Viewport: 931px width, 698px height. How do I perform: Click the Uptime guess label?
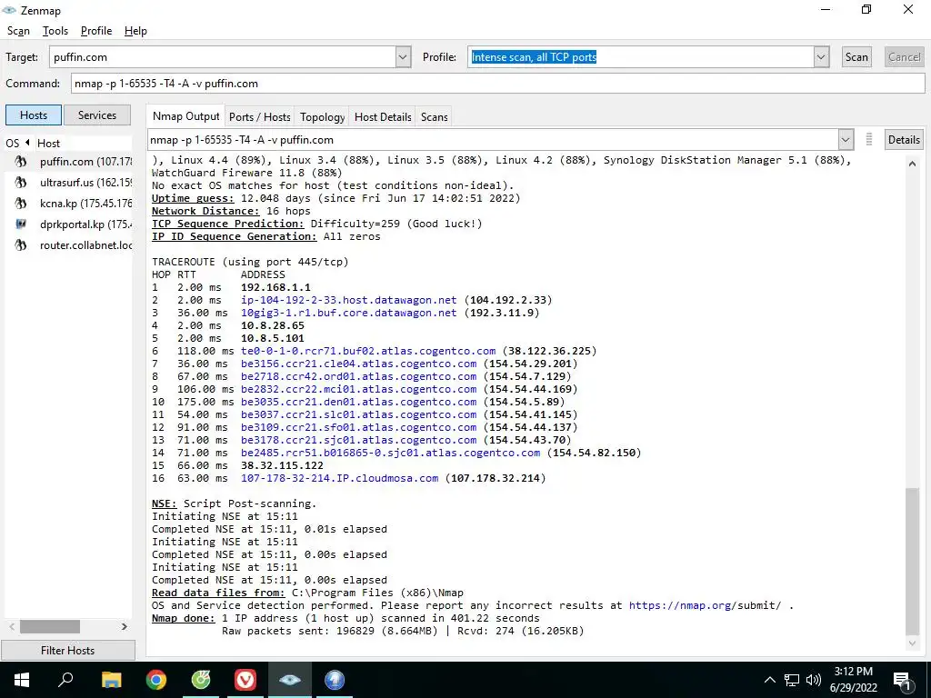[193, 198]
